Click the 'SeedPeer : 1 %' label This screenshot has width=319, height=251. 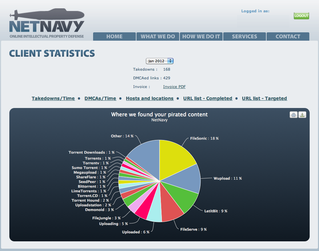(x=92, y=182)
